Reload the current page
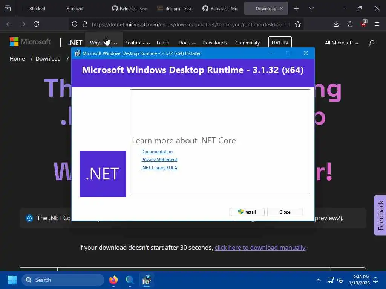The image size is (386, 289). [36, 24]
